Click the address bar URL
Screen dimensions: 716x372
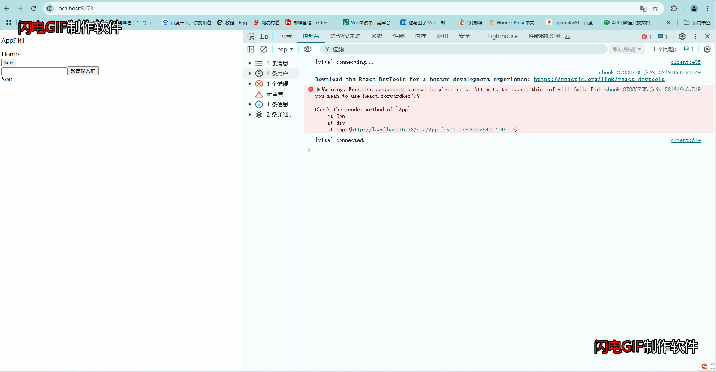pos(75,9)
